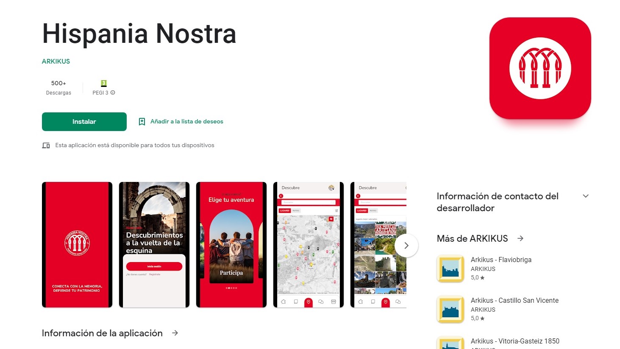Click Castillo San Vicente's 5,0 star rating

[478, 318]
